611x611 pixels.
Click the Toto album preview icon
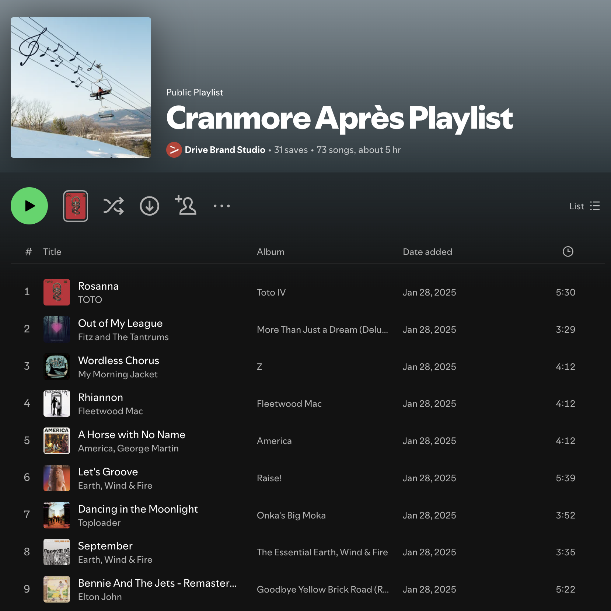pyautogui.click(x=76, y=206)
